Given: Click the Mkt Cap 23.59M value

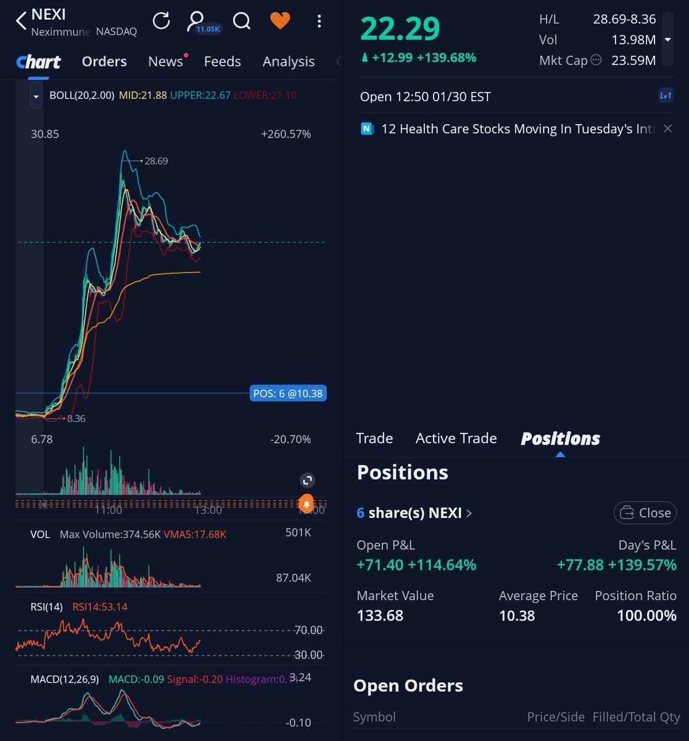Looking at the screenshot, I should [633, 61].
